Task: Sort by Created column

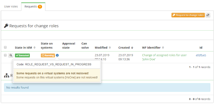Action: coord(126,48)
